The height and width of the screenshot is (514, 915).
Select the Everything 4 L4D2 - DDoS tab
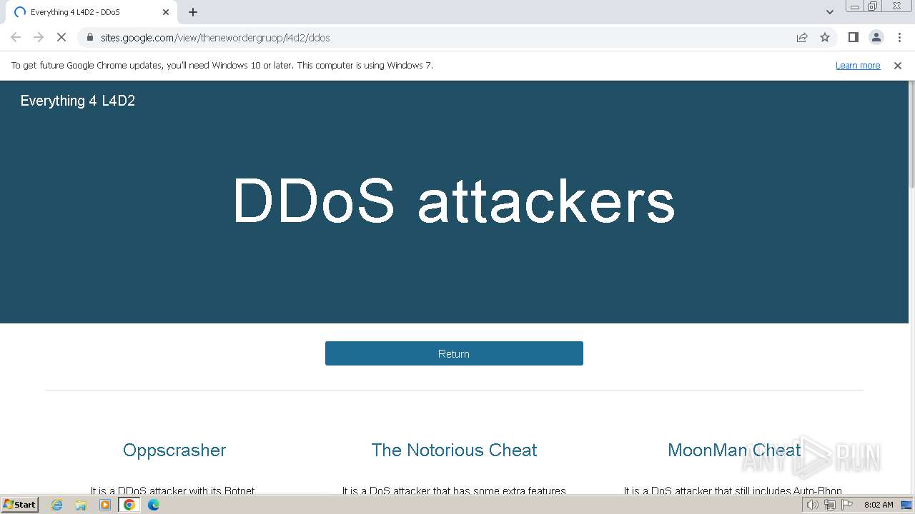[91, 12]
